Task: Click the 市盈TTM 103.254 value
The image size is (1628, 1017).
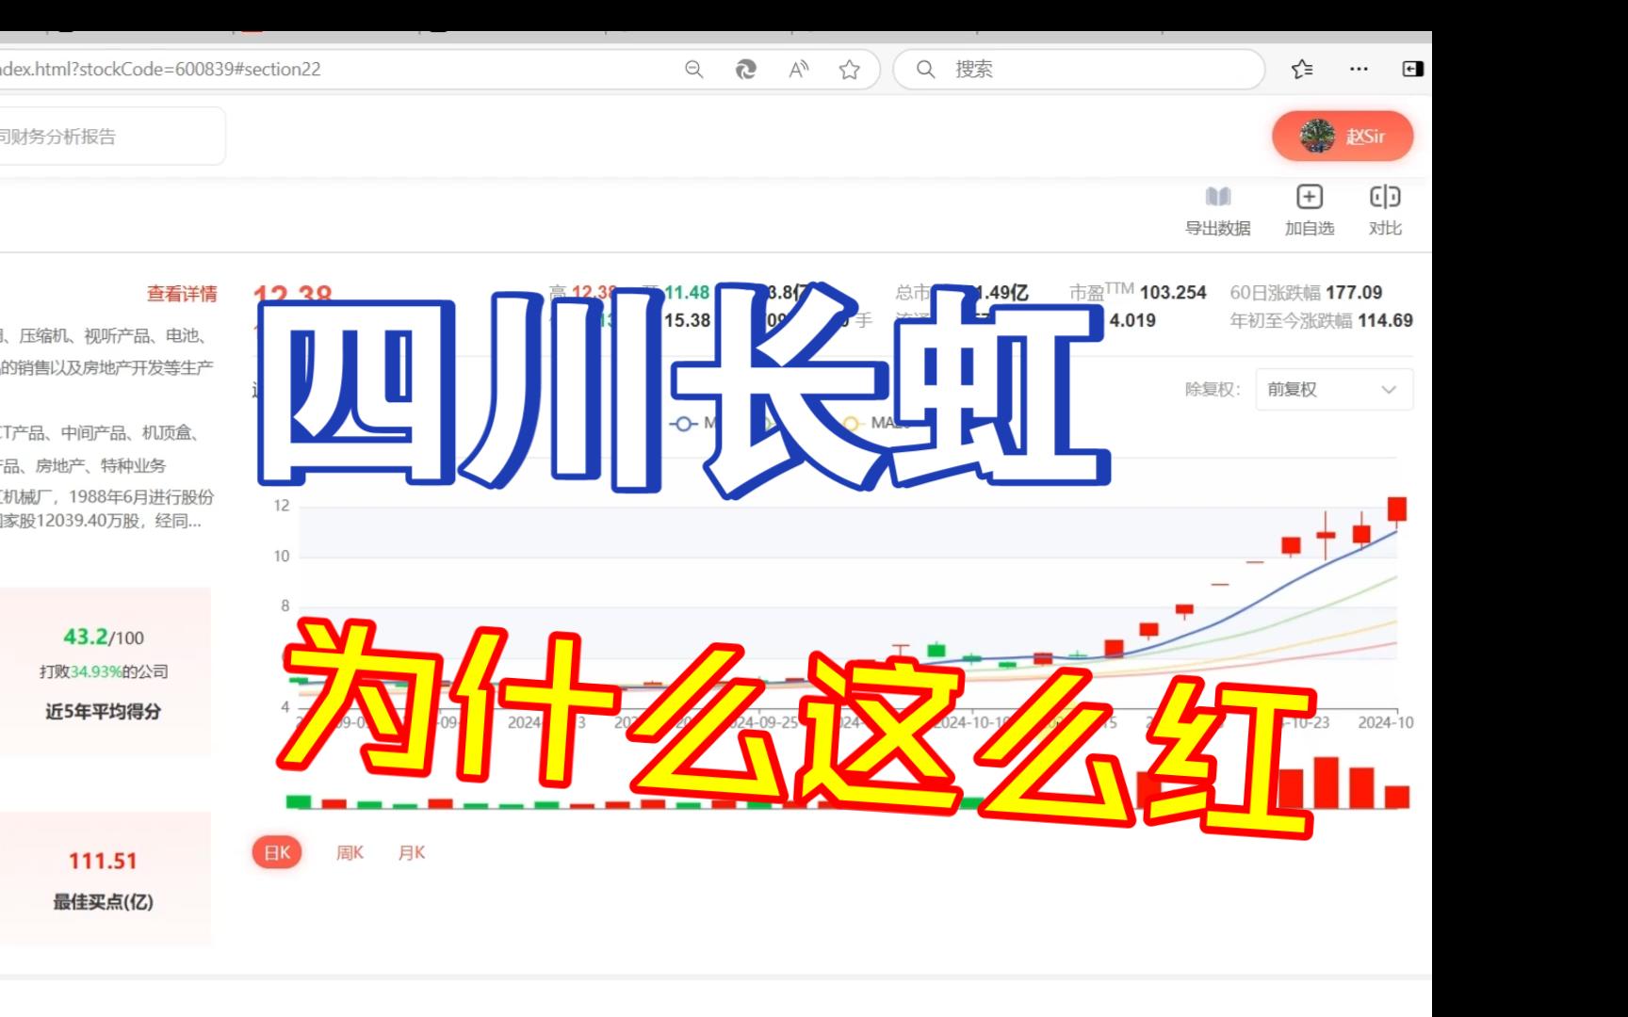Action: pos(1172,293)
